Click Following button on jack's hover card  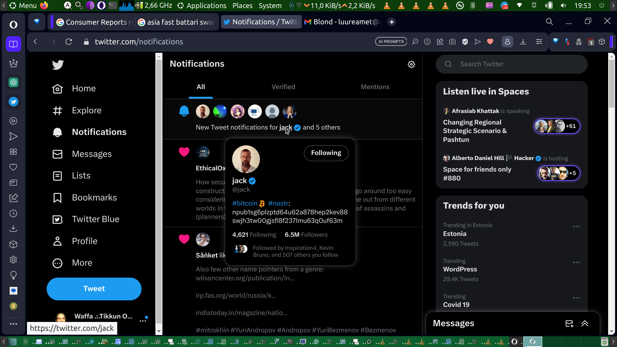point(326,153)
